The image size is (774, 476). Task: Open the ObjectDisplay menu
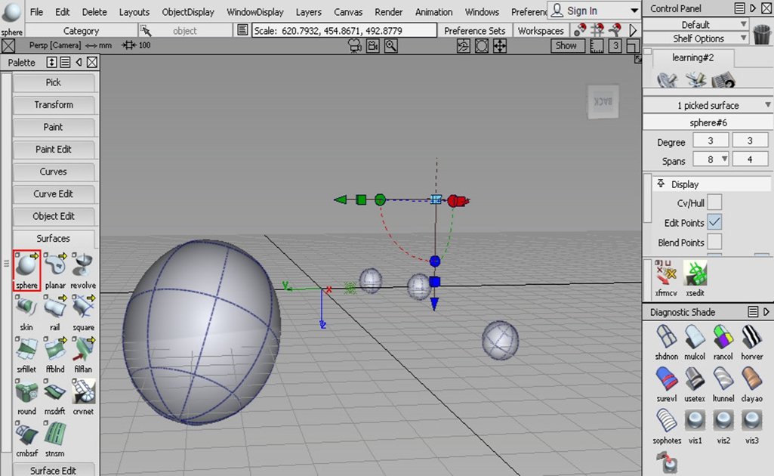[188, 12]
